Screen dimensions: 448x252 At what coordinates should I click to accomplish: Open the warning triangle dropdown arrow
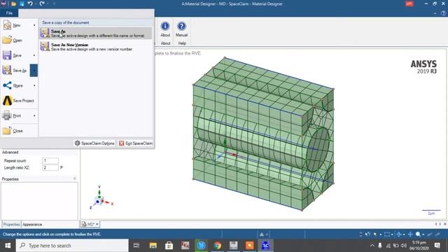click(x=267, y=234)
